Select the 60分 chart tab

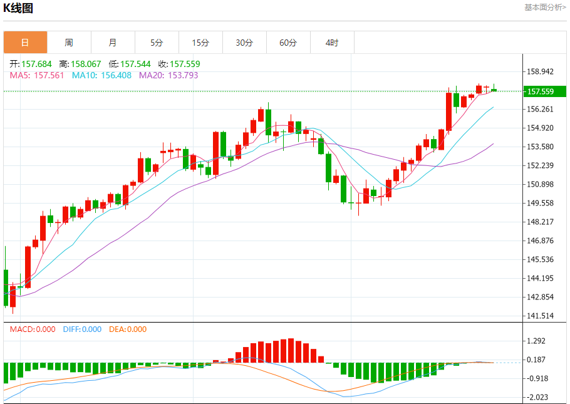pos(288,43)
